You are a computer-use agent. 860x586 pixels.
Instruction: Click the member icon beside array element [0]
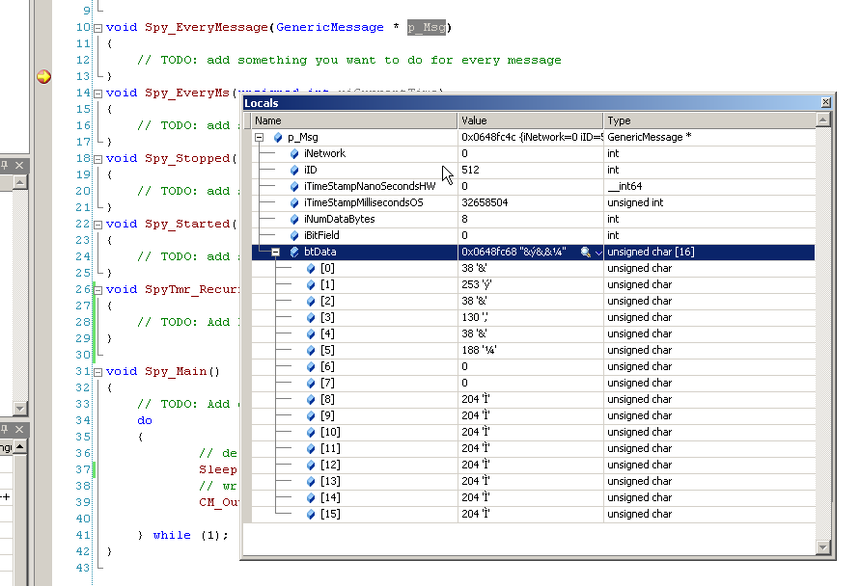[x=312, y=268]
